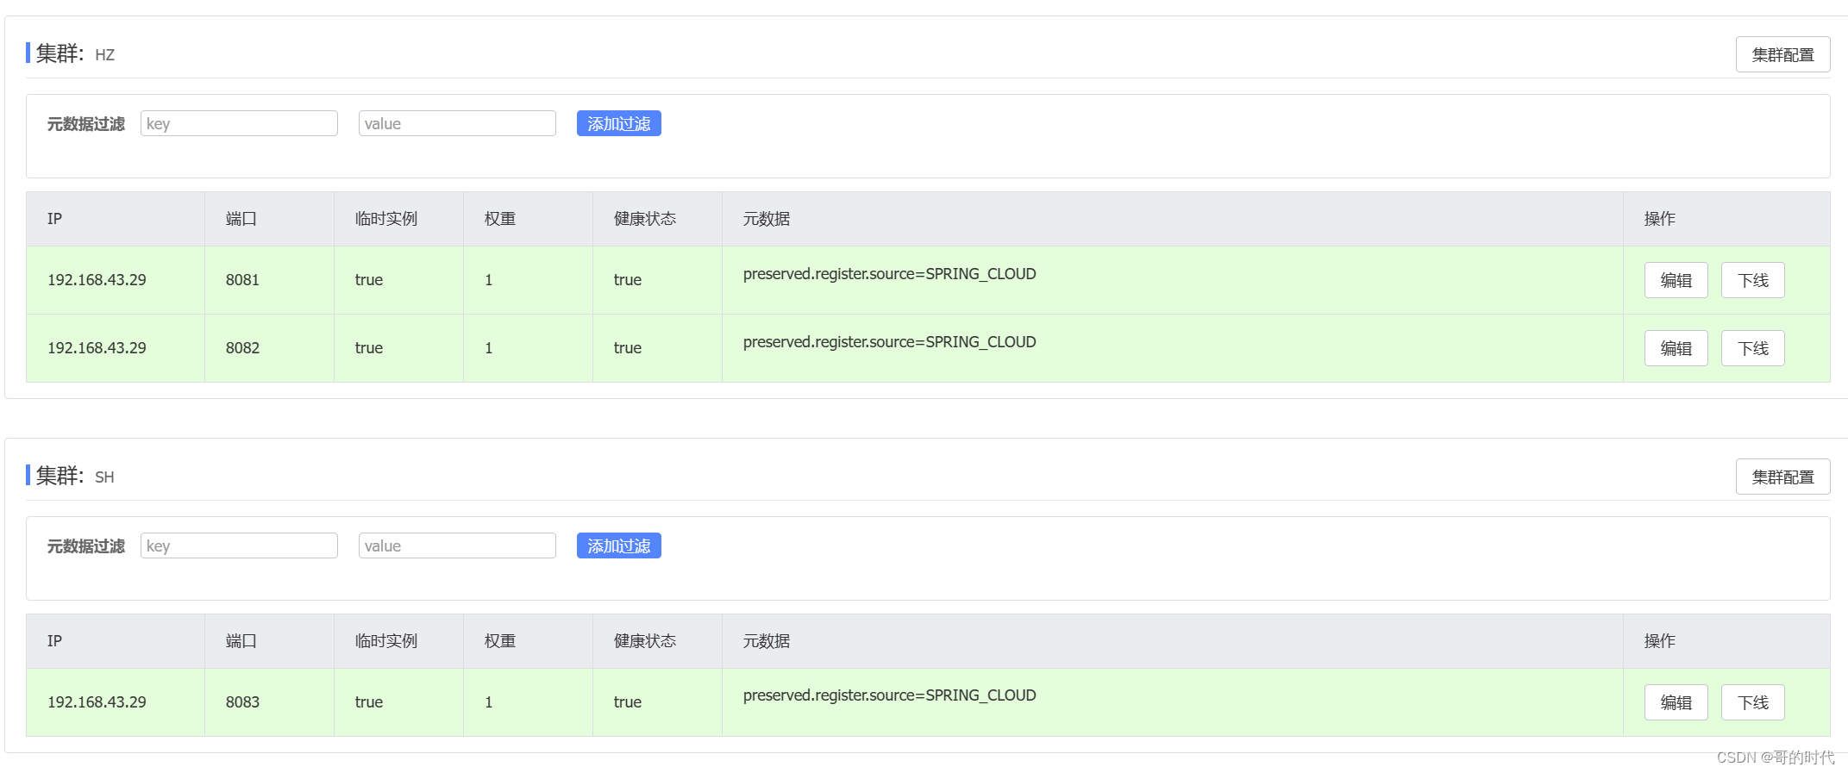Edit the instance on port 8081
The width and height of the screenshot is (1848, 773).
coord(1676,281)
